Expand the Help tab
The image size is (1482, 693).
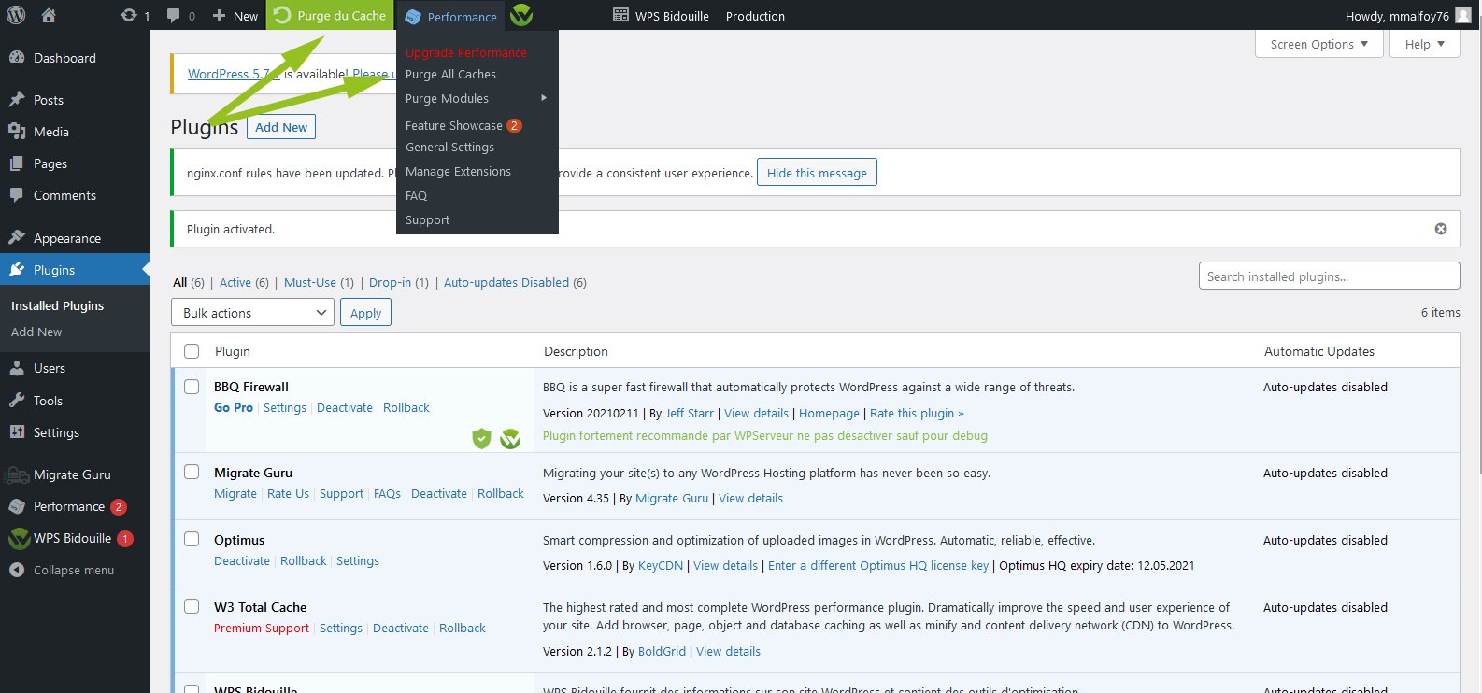(1424, 44)
